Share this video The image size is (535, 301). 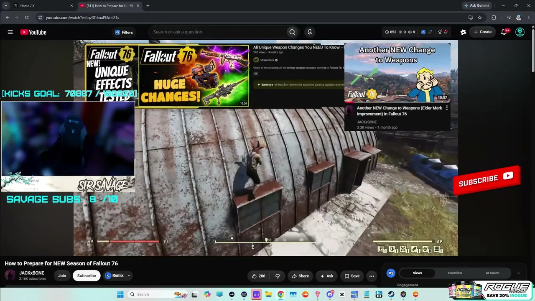301,276
